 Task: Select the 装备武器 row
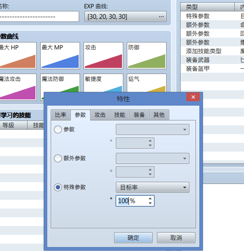click(x=212, y=60)
